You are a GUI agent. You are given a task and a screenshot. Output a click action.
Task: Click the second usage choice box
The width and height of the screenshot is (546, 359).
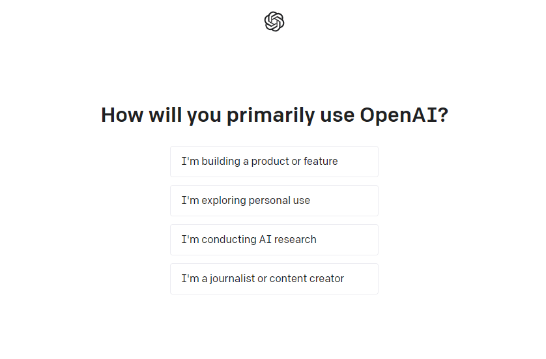274,201
